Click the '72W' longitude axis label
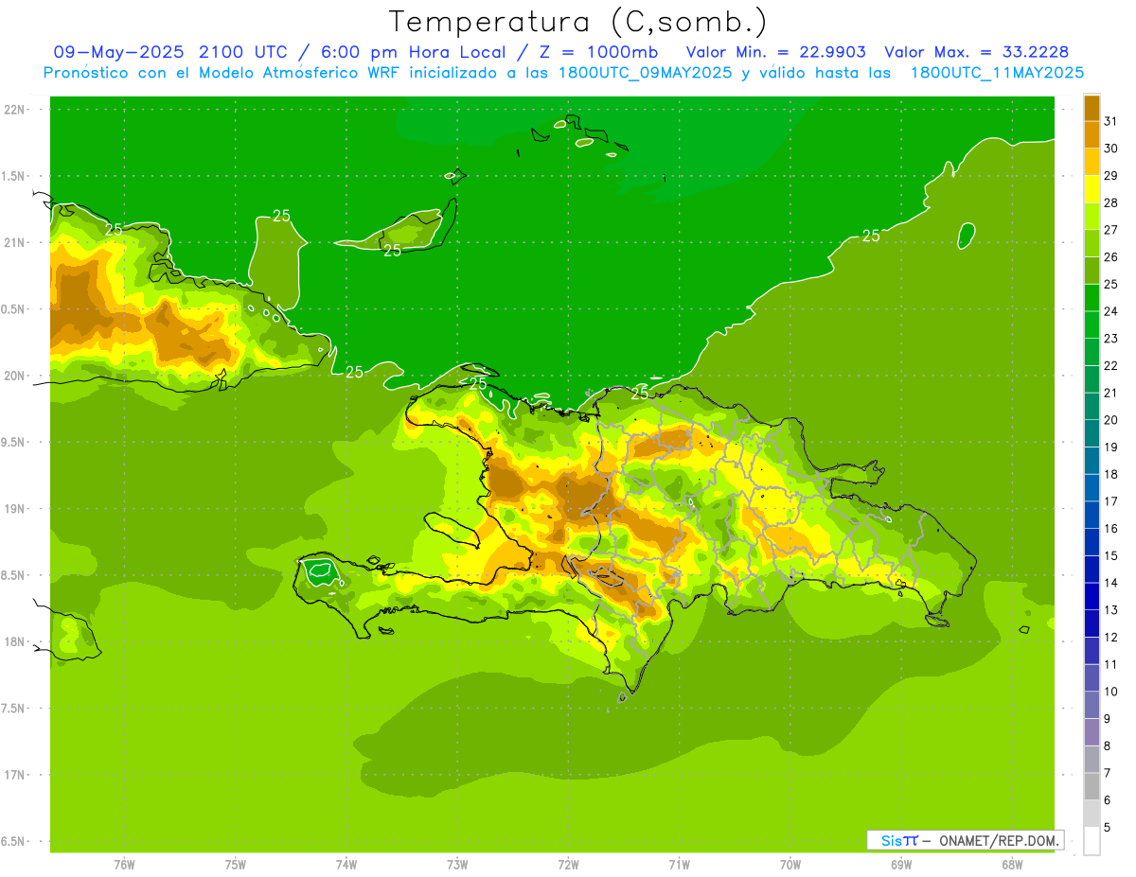This screenshot has width=1136, height=877. pos(568,865)
